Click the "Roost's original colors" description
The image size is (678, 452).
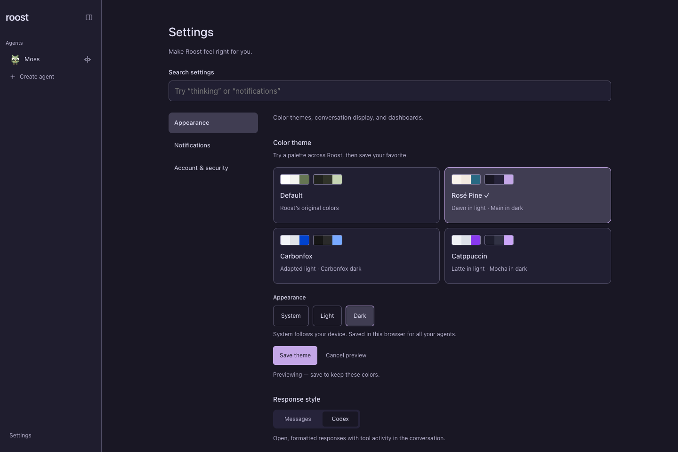(x=309, y=208)
